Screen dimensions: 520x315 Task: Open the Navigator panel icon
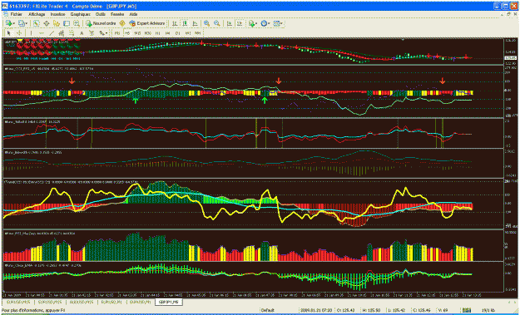[x=56, y=23]
